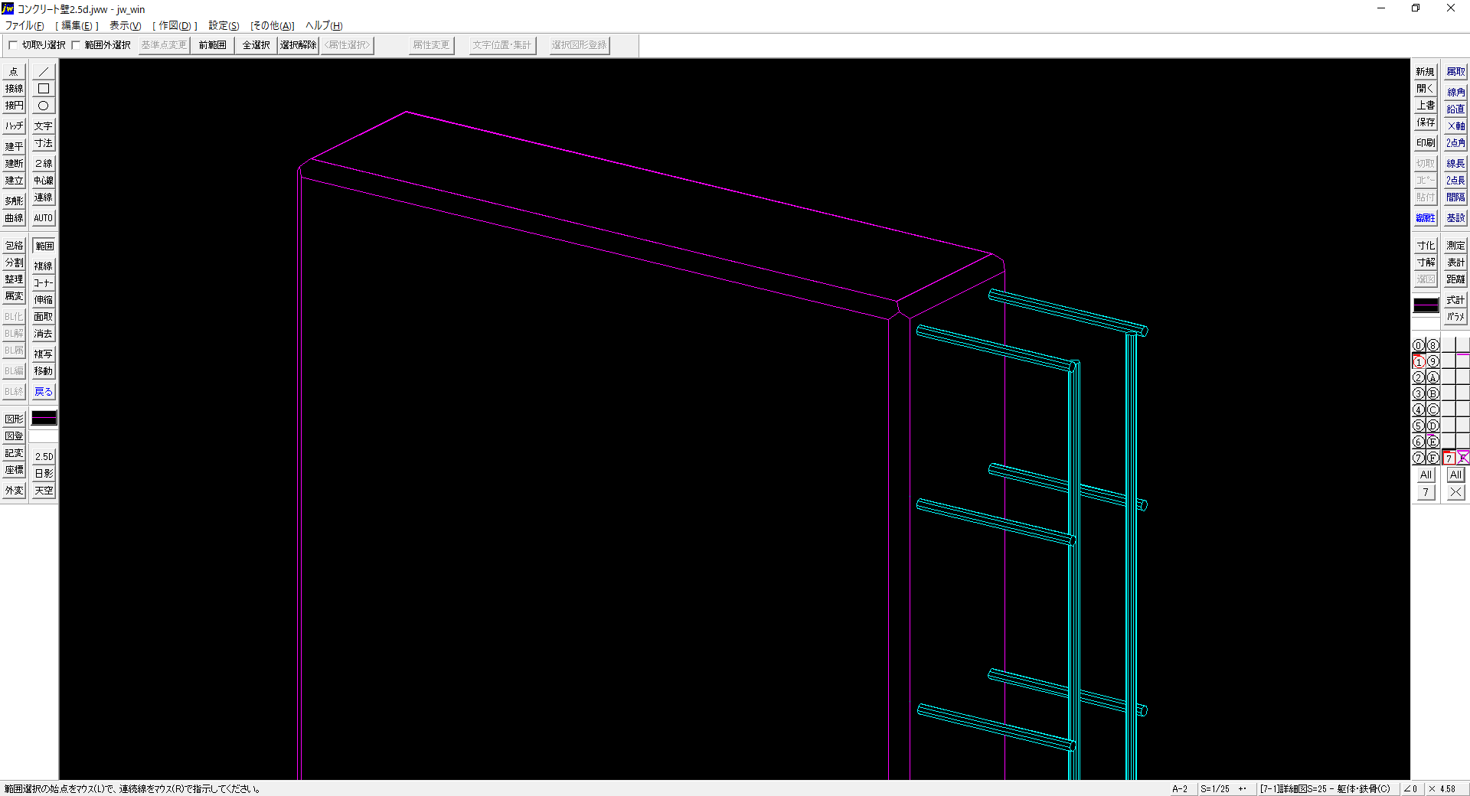Toggle layer A in the layer bar

[1432, 377]
